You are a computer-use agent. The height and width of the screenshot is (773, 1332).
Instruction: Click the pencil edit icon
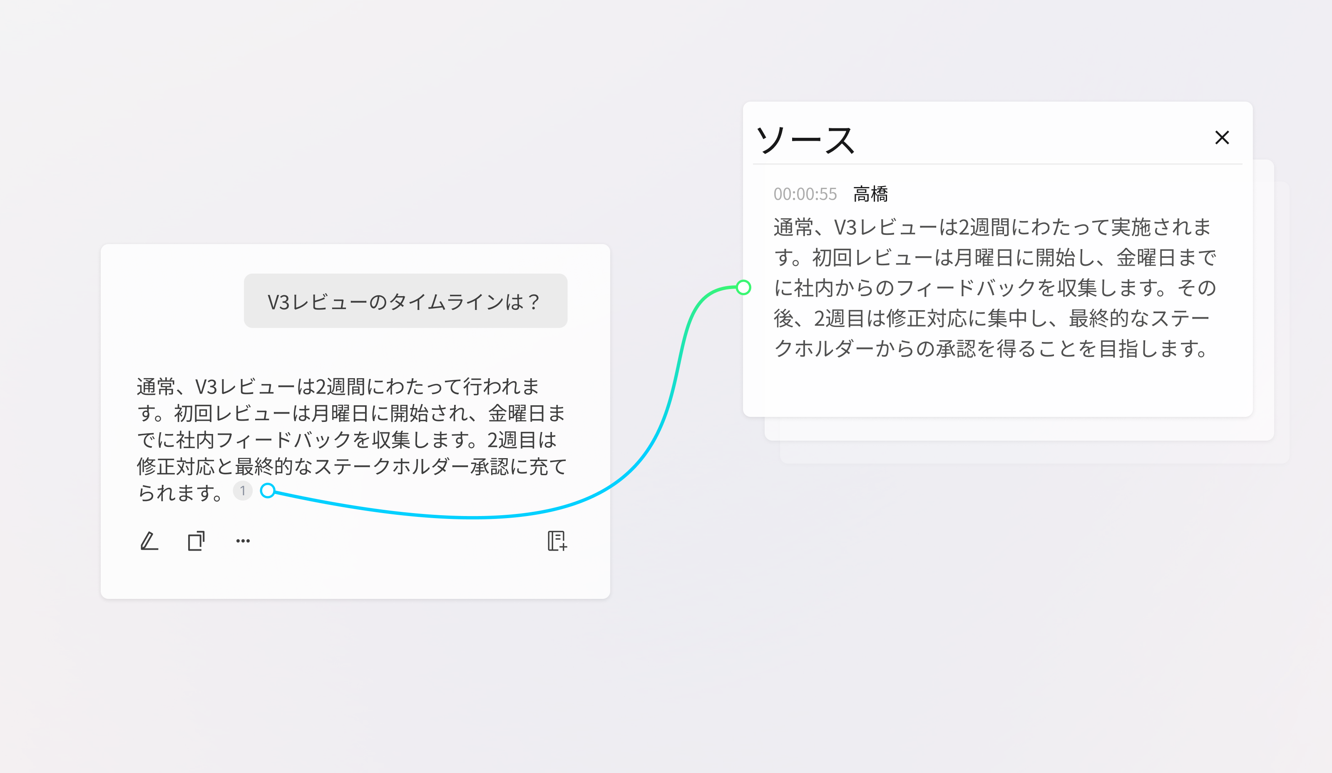click(x=149, y=541)
